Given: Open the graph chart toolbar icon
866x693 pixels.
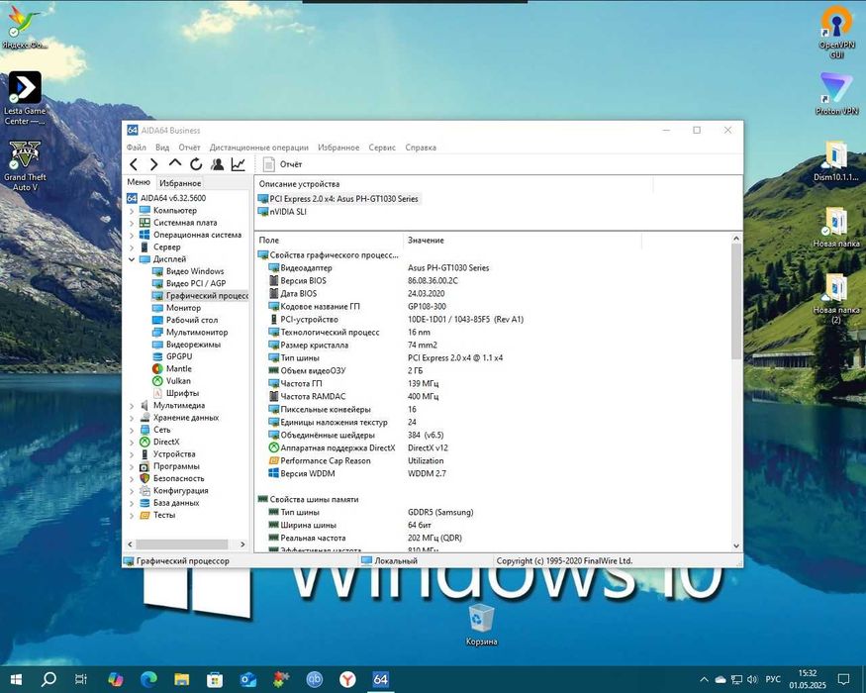Looking at the screenshot, I should (x=239, y=164).
